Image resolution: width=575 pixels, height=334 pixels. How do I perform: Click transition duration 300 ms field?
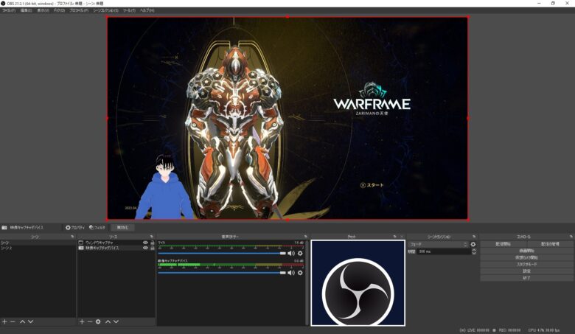444,251
